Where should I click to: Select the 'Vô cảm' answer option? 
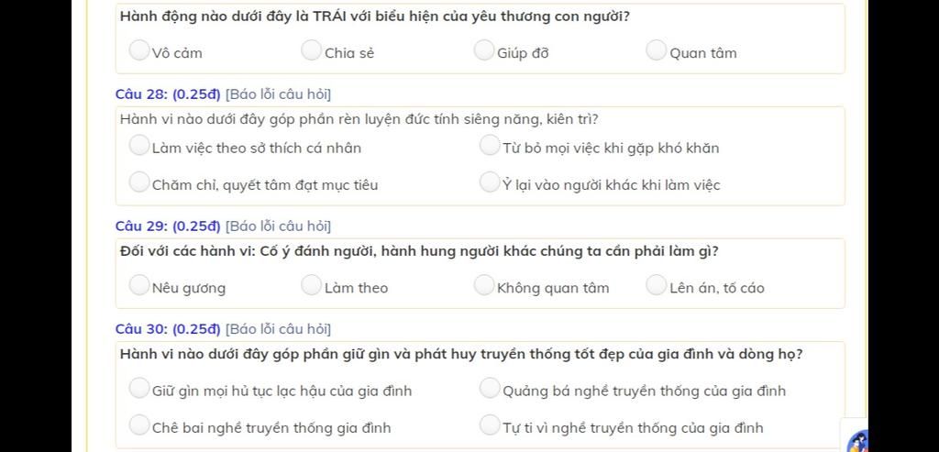[139, 50]
